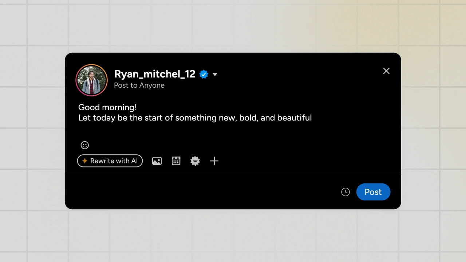Click the orange sparkle in Rewrite with AI

tap(85, 161)
